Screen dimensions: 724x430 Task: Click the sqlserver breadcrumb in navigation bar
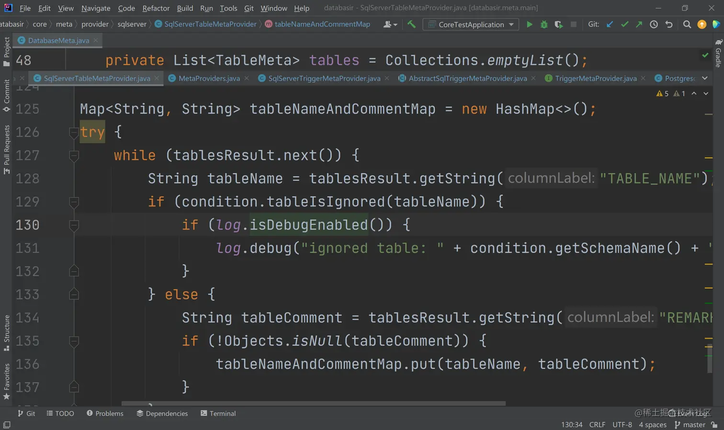click(x=132, y=24)
